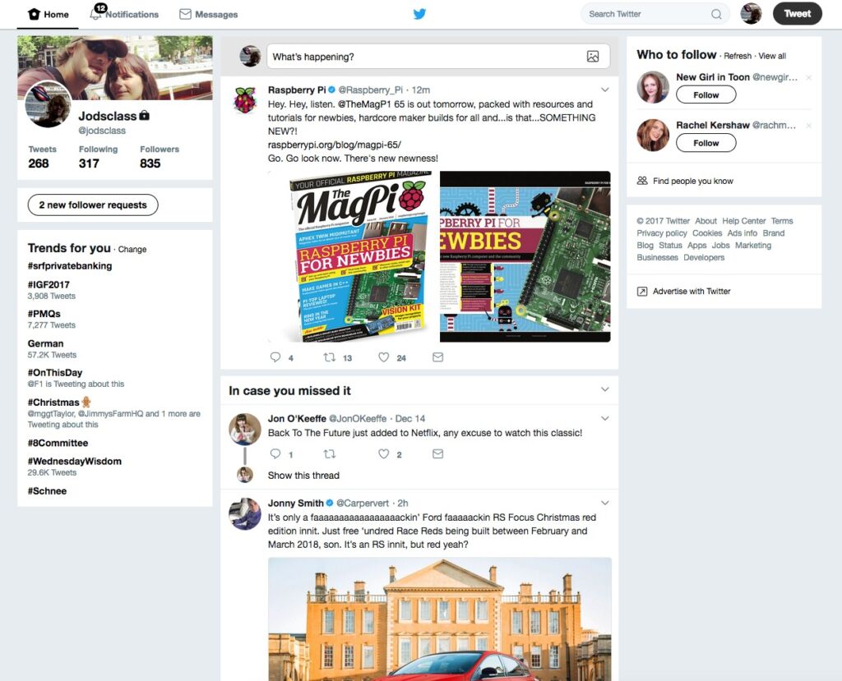Viewport: 842px width, 681px height.
Task: Click the Tweet button
Action: coord(797,14)
